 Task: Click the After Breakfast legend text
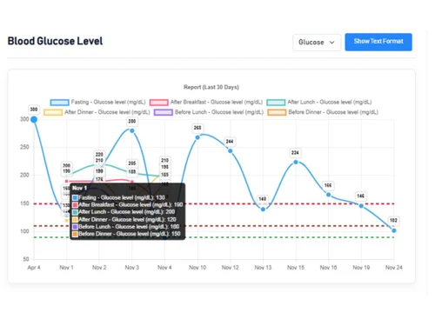point(217,103)
